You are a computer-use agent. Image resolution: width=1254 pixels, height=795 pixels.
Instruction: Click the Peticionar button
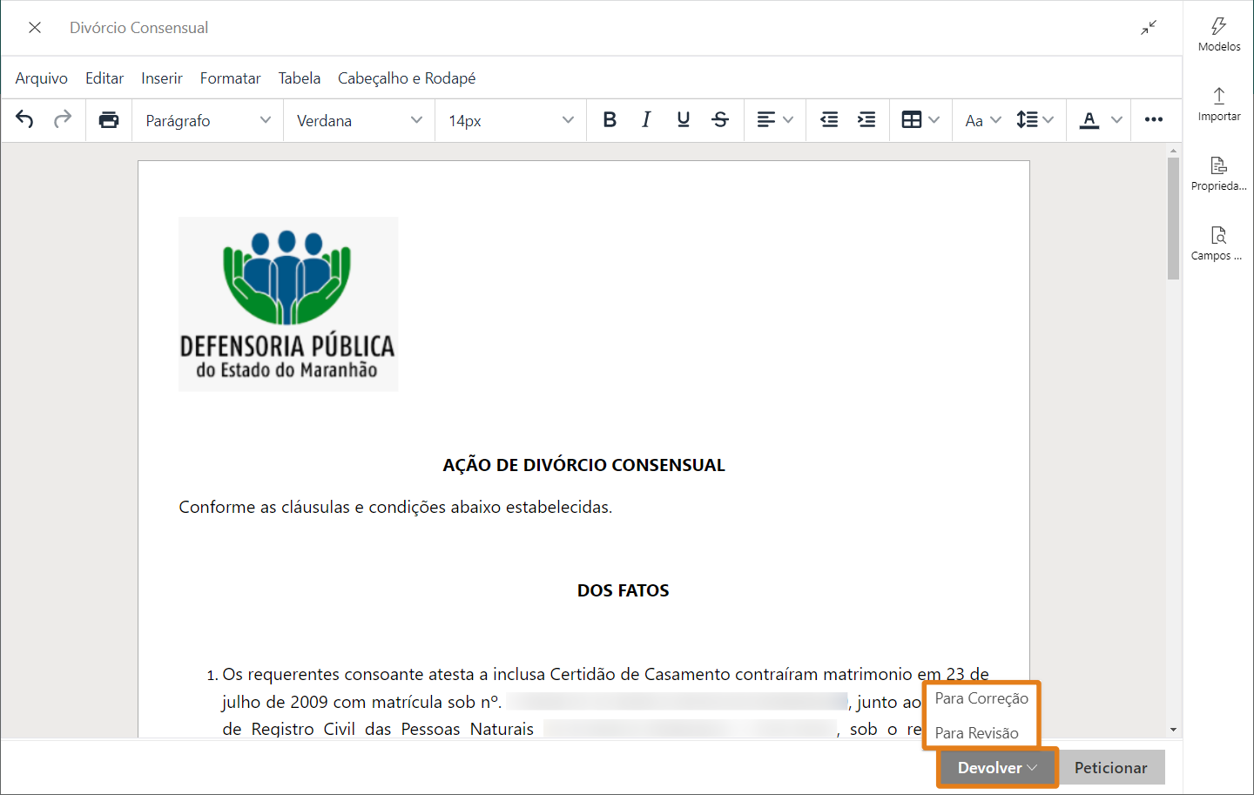point(1111,767)
